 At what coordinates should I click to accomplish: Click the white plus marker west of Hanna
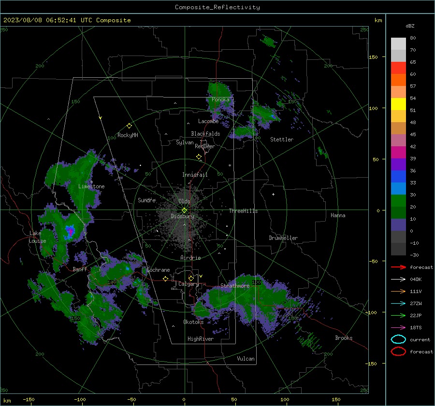coord(273,194)
